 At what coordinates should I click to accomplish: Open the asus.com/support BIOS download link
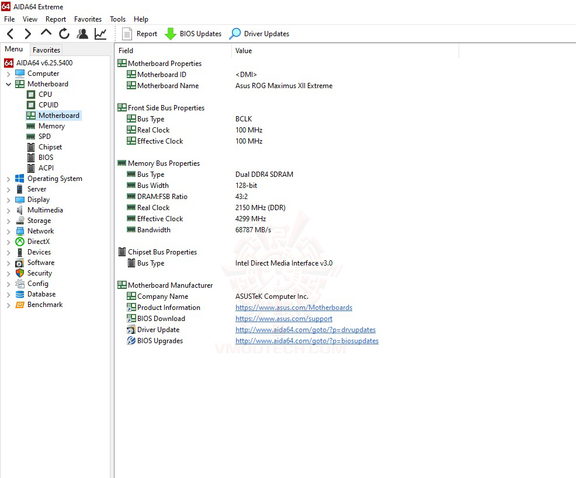point(284,319)
